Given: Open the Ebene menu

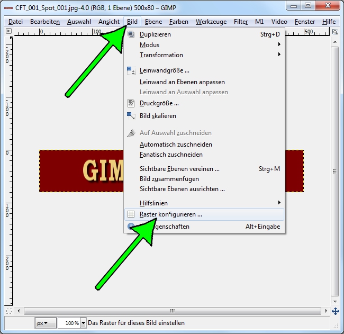Looking at the screenshot, I should click(153, 22).
